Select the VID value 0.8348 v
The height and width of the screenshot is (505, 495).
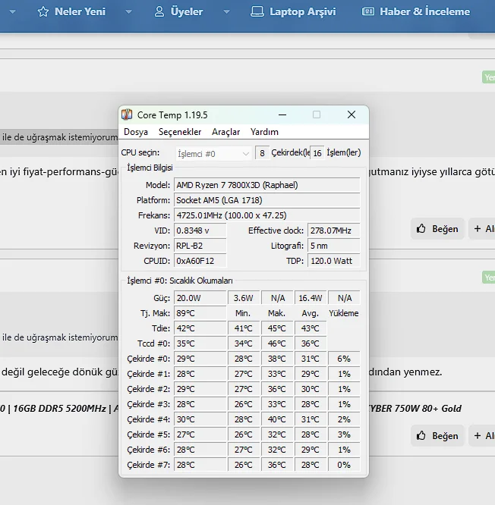click(x=200, y=231)
